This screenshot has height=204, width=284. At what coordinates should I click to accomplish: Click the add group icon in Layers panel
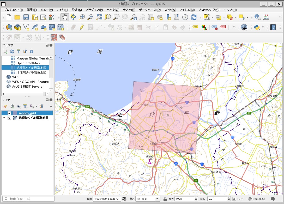[12, 106]
